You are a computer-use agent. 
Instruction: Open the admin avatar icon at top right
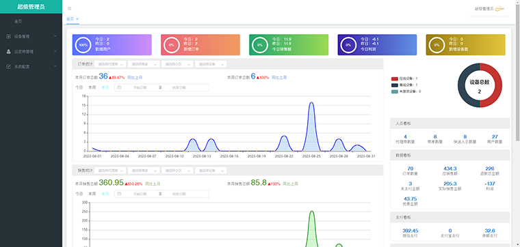[x=499, y=9]
